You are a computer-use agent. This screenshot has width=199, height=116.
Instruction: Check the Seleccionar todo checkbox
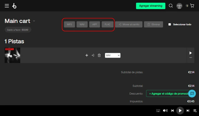(x=169, y=24)
